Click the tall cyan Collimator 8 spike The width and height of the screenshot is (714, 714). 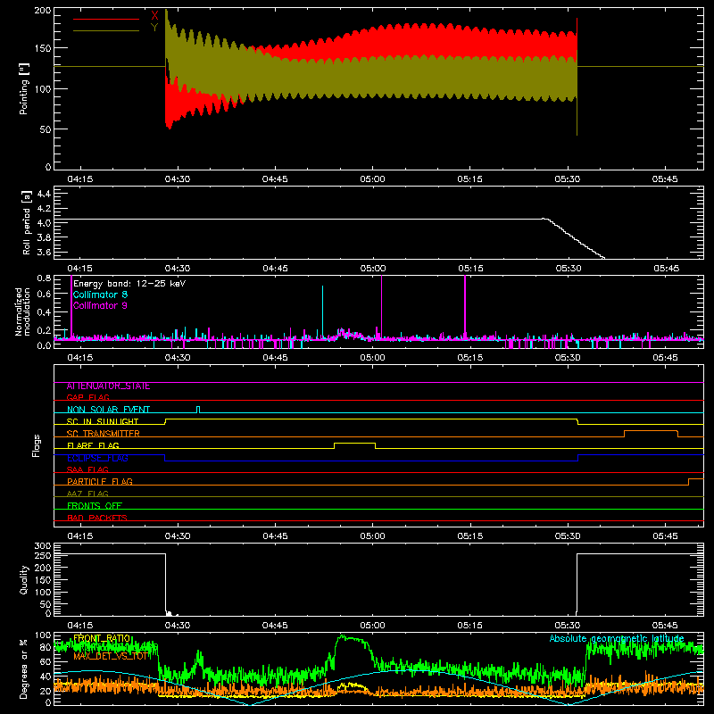tap(323, 311)
